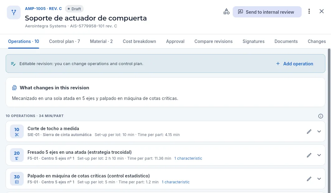Edit operation 20 Fresado 5 ejes
The height and width of the screenshot is (193, 331).
point(309,155)
